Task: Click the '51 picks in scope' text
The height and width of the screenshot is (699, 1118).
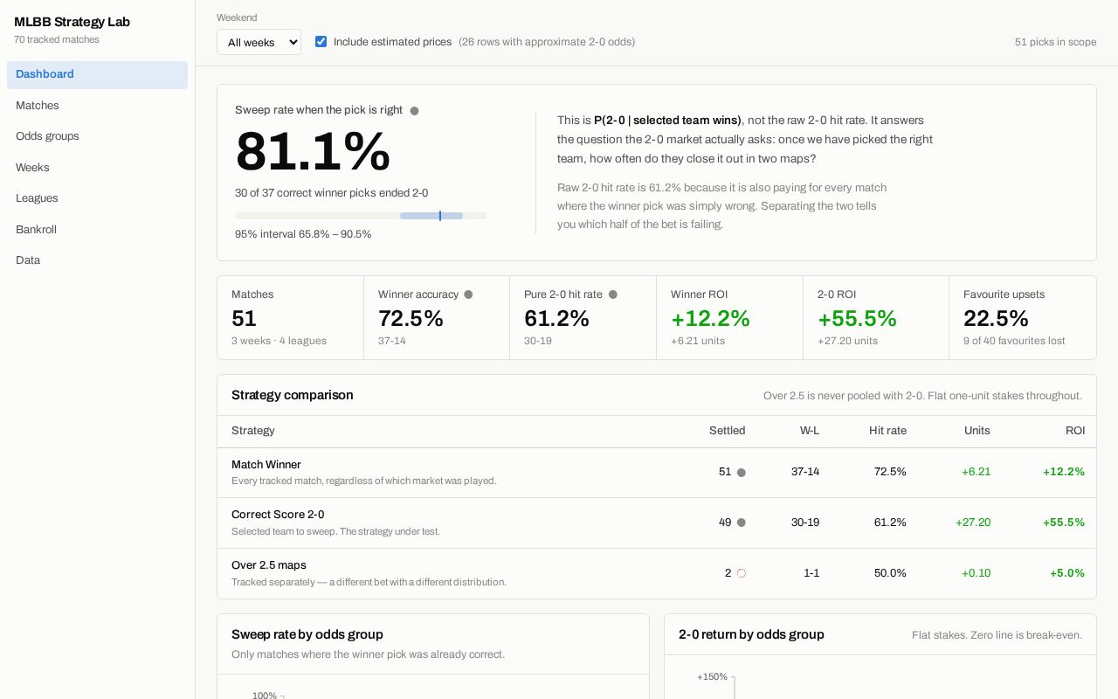Action: pyautogui.click(x=1055, y=42)
